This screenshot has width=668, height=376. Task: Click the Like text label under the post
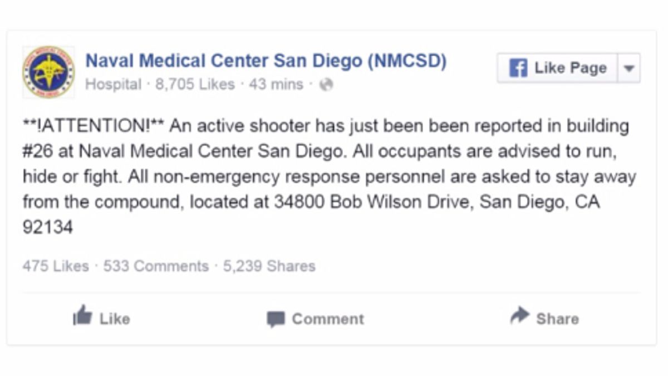coord(115,319)
